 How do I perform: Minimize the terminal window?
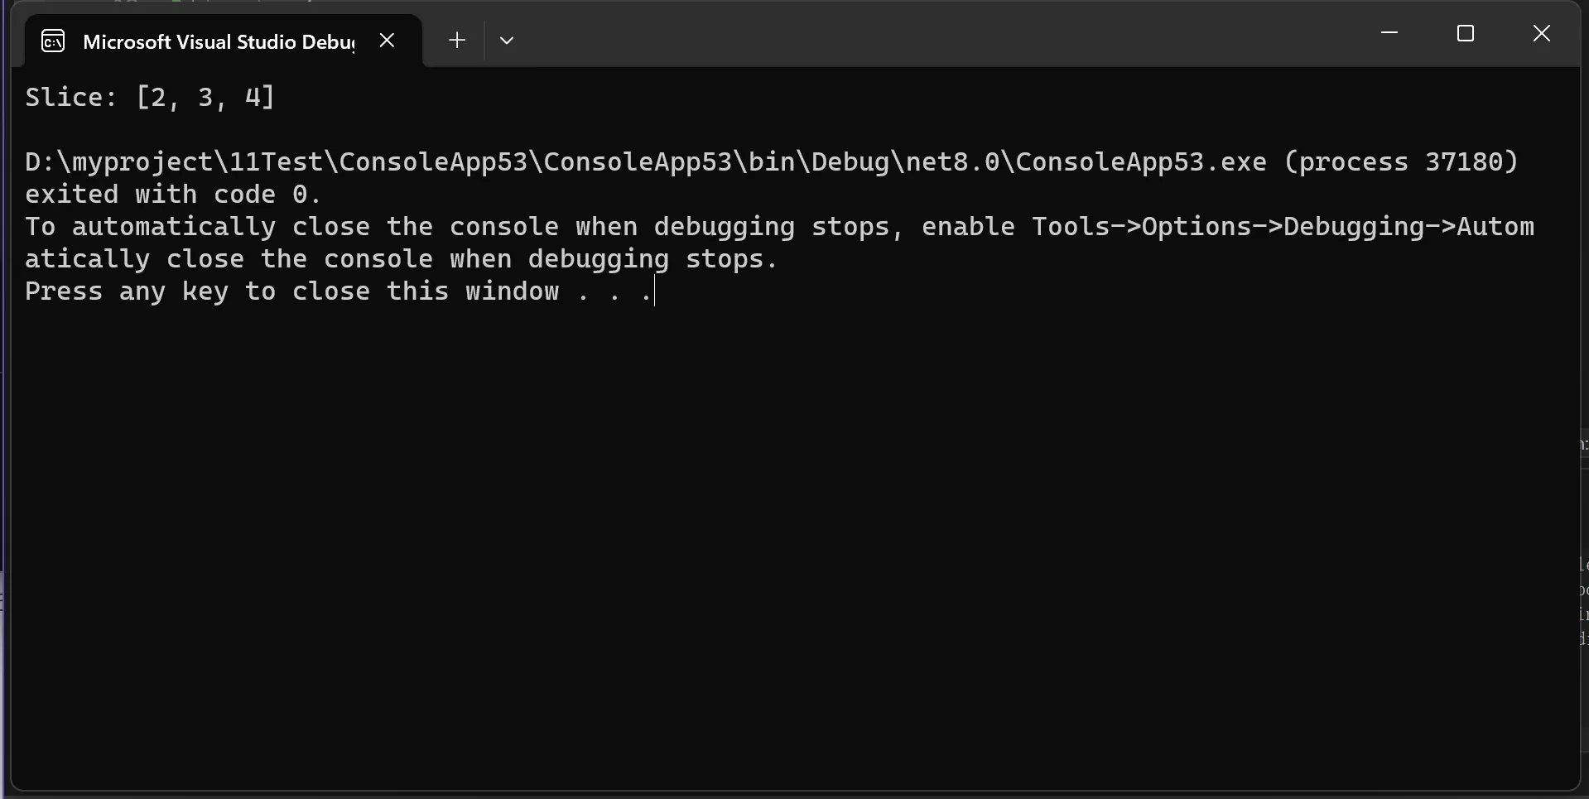[1389, 33]
